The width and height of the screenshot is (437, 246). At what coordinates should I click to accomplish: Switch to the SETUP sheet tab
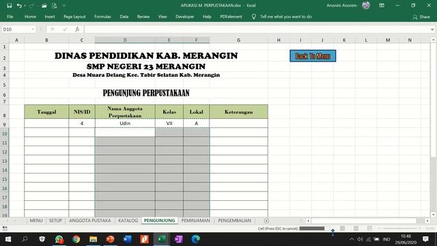[55, 221]
